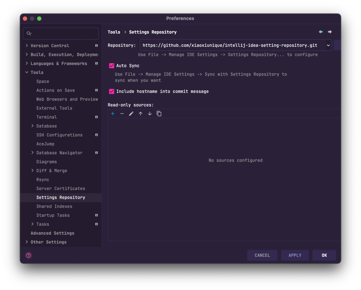
Task: Click the settings search field
Action: [61, 33]
